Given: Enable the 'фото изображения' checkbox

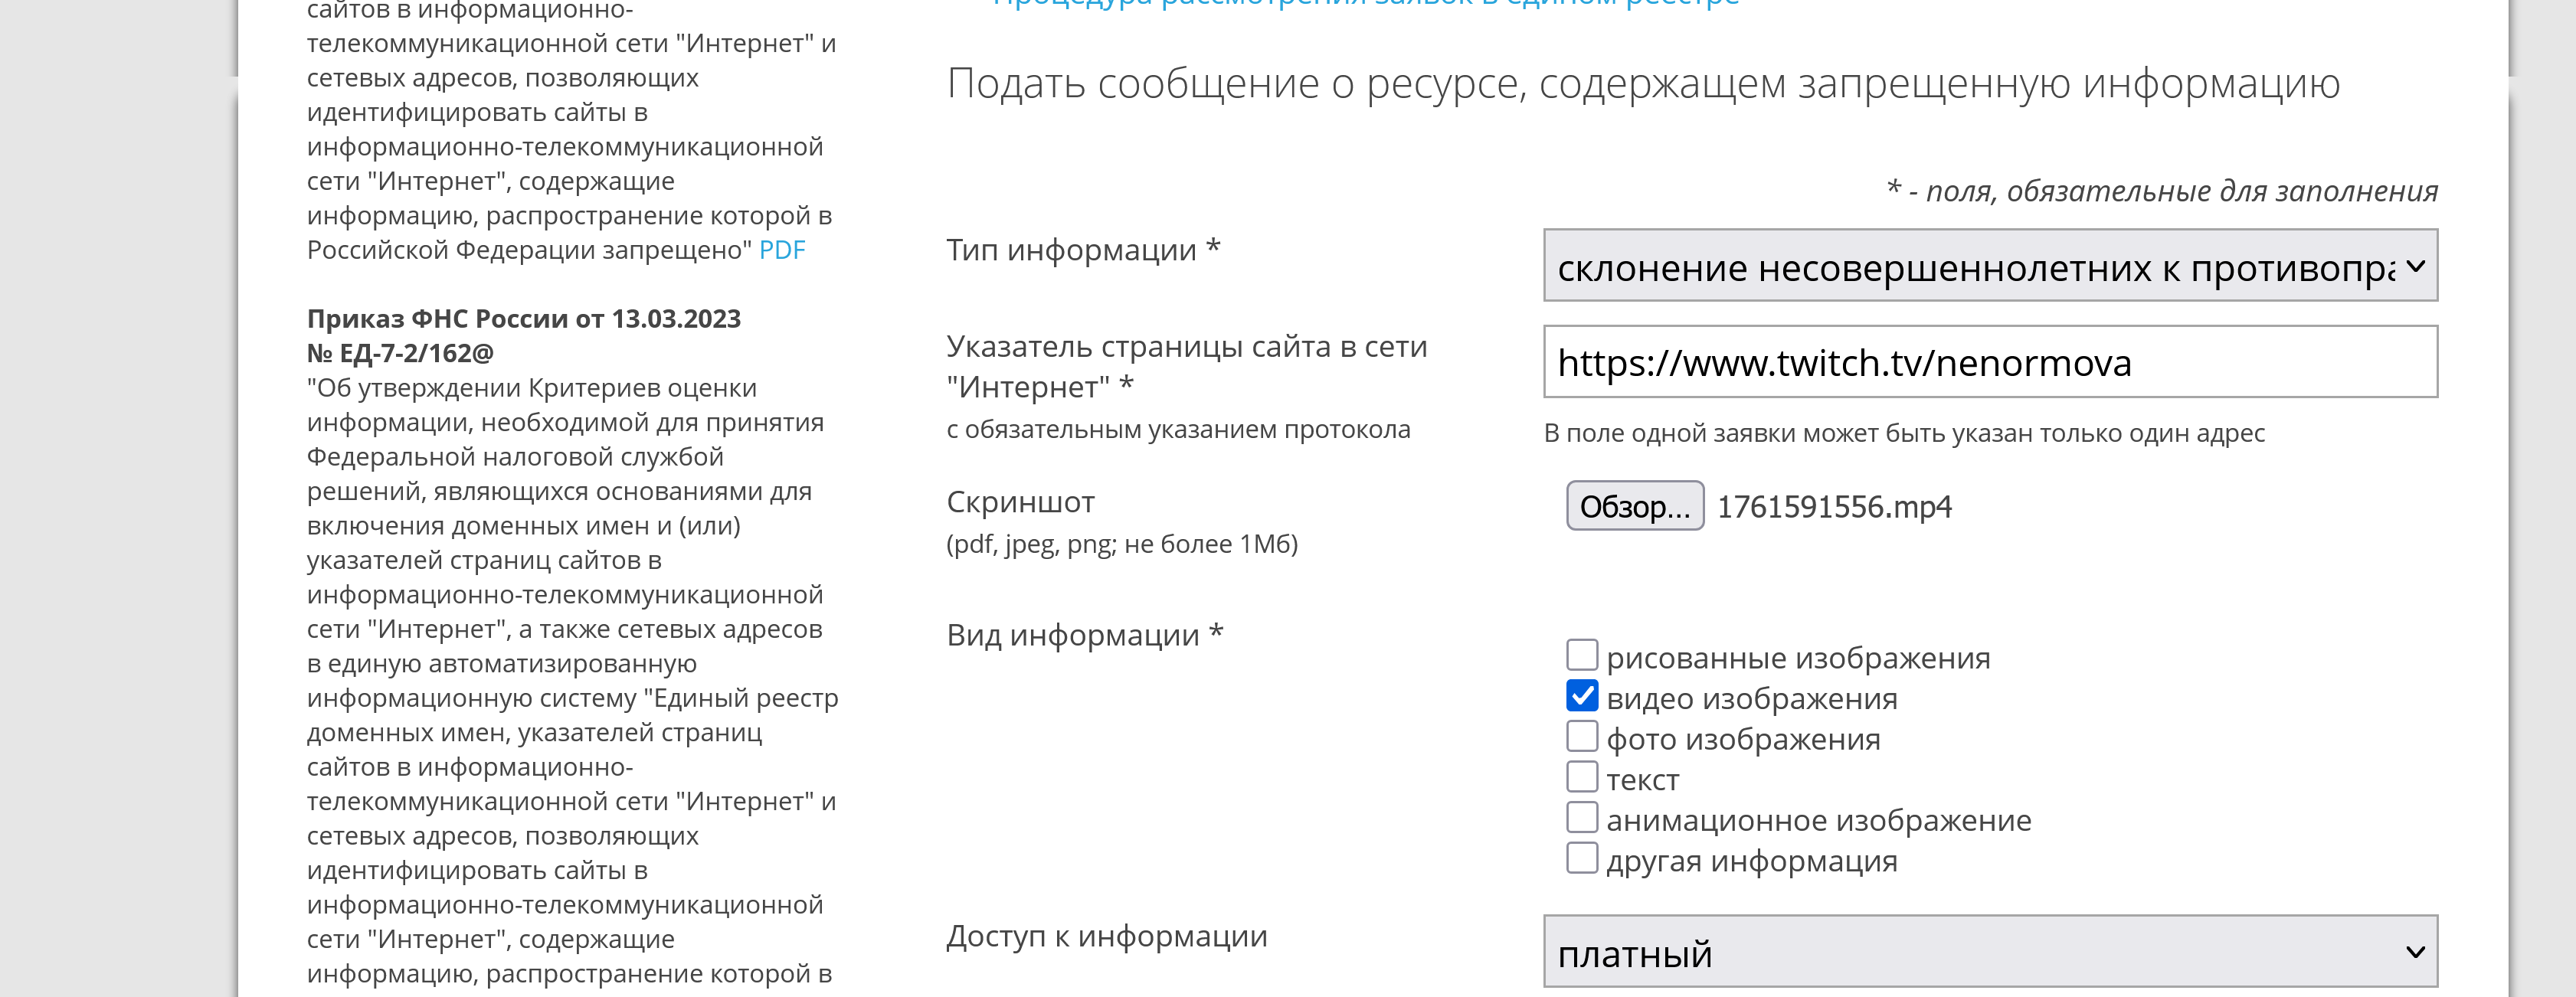Looking at the screenshot, I should pyautogui.click(x=1581, y=737).
